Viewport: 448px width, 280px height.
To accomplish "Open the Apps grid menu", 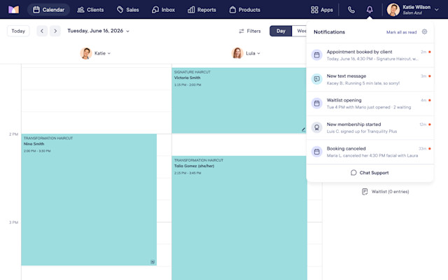I will [322, 10].
